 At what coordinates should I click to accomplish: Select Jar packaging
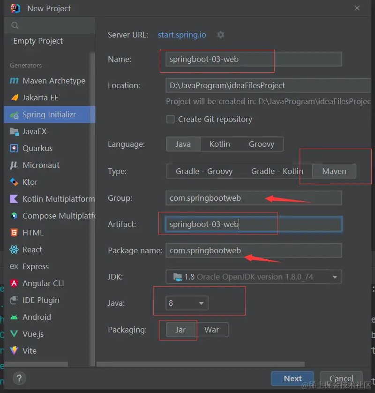(x=180, y=330)
